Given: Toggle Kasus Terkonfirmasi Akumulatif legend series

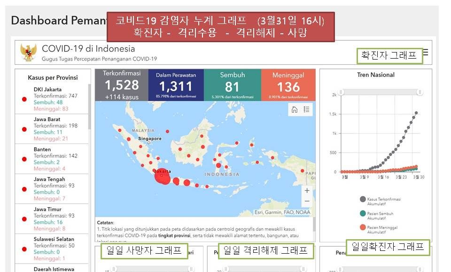Looking at the screenshot, I should (x=363, y=199).
